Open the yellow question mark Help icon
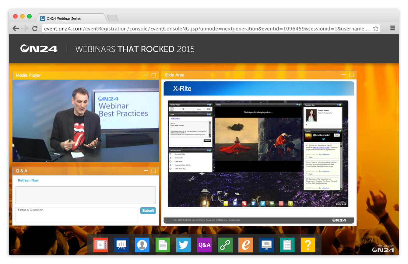Image resolution: width=408 pixels, height=264 pixels. point(308,245)
